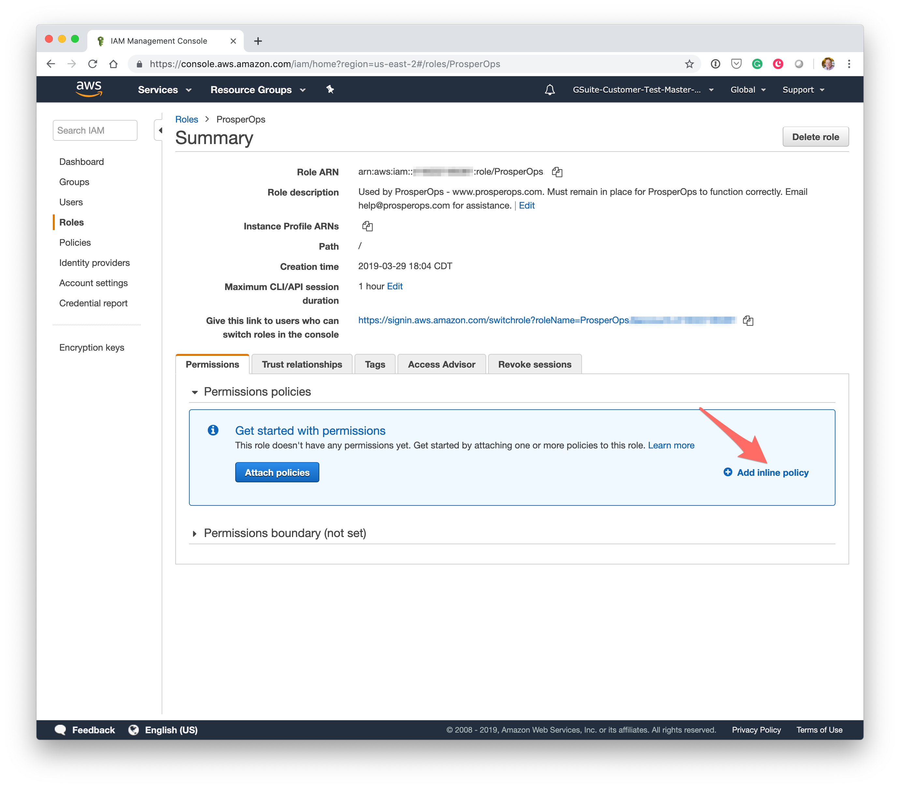Edit the maximum session duration
This screenshot has height=788, width=900.
point(394,286)
